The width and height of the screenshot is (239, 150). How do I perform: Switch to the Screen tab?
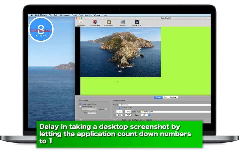tap(158, 97)
